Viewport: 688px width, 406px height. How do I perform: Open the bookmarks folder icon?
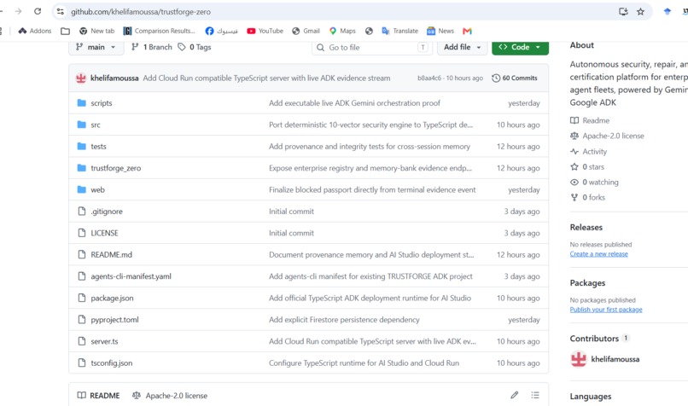pyautogui.click(x=66, y=31)
